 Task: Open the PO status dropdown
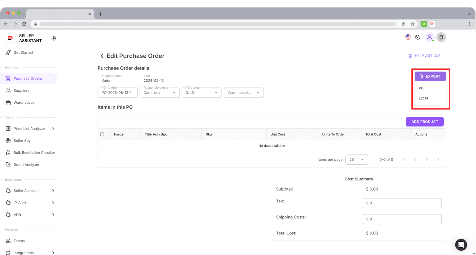pyautogui.click(x=201, y=93)
